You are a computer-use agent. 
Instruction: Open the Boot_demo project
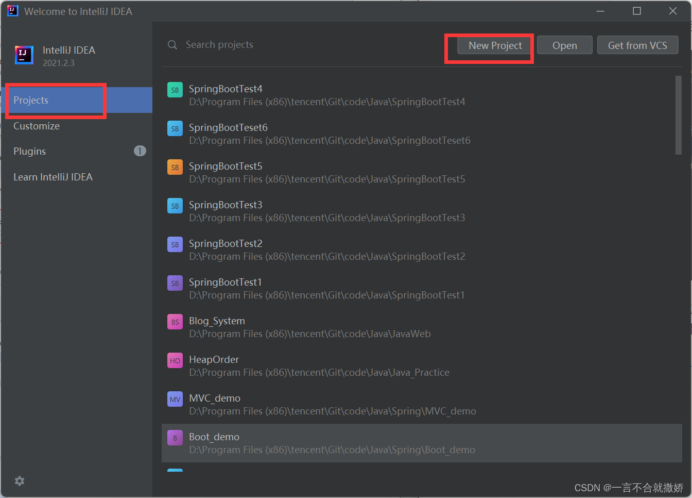point(422,443)
